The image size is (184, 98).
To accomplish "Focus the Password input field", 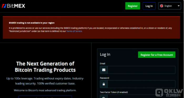I will coord(141,84).
